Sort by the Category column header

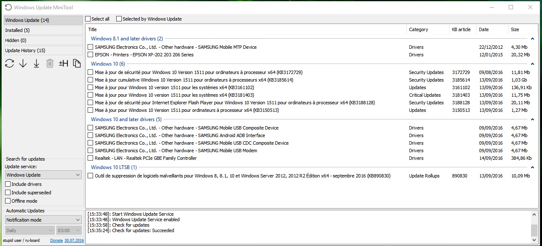428,29
